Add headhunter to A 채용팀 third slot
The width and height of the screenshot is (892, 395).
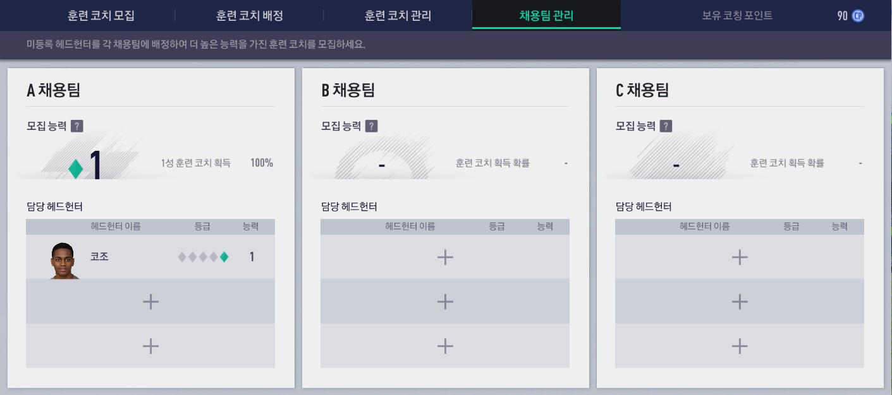tap(150, 346)
